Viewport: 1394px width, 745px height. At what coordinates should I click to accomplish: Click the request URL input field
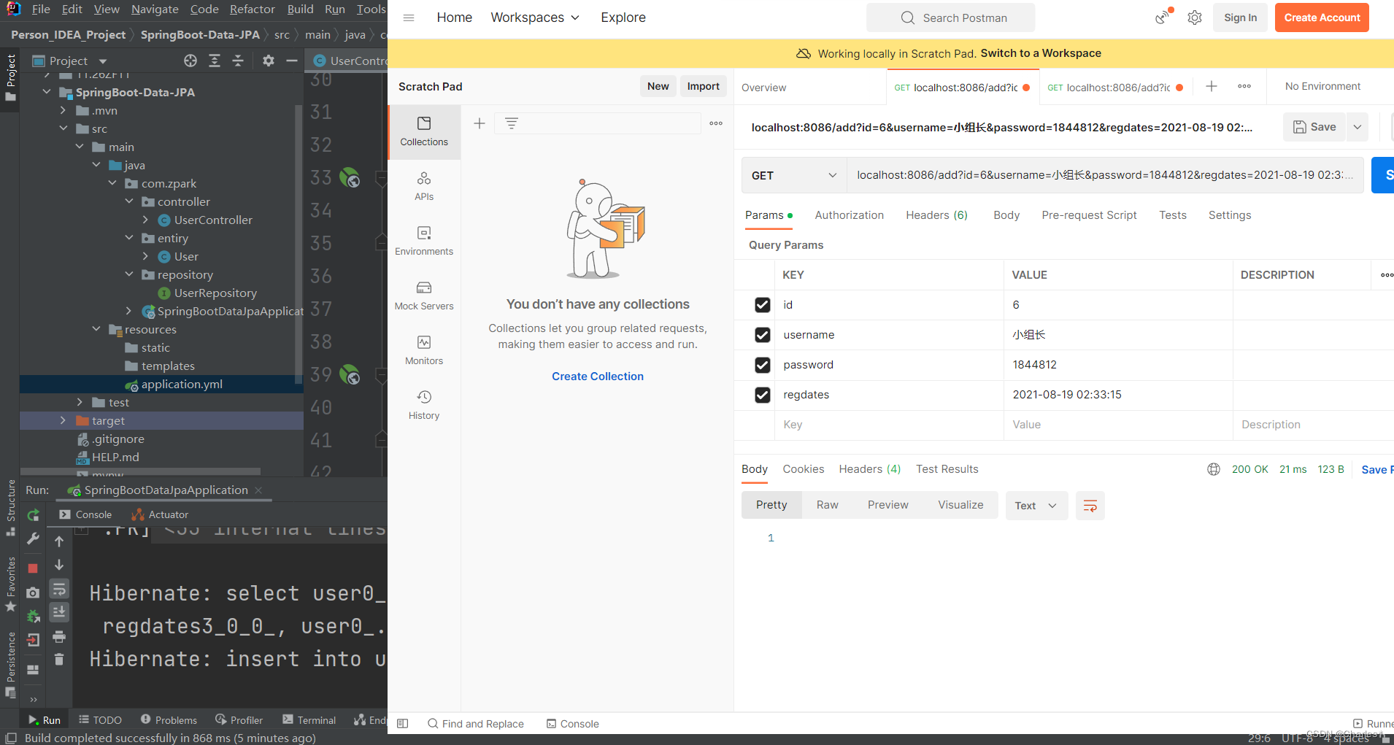point(1105,175)
